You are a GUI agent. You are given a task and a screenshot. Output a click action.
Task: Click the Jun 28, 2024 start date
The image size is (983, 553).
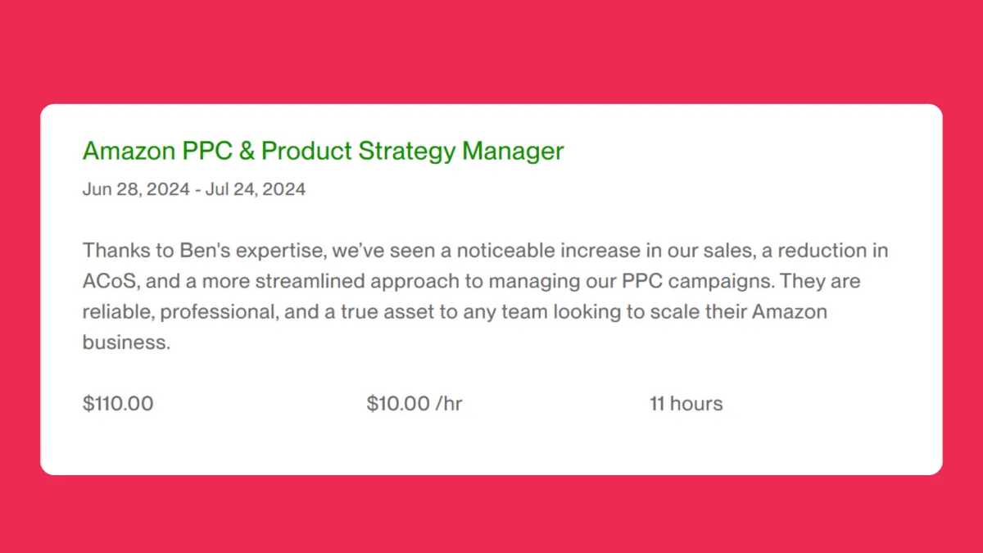pos(133,190)
